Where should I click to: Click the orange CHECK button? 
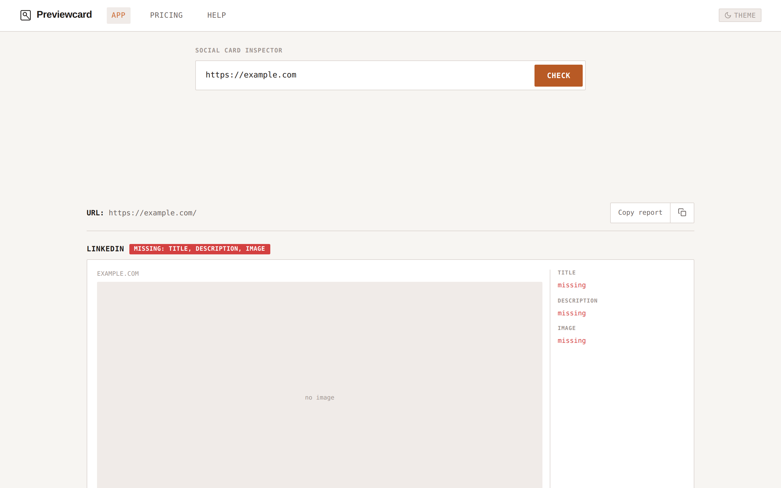pyautogui.click(x=558, y=76)
